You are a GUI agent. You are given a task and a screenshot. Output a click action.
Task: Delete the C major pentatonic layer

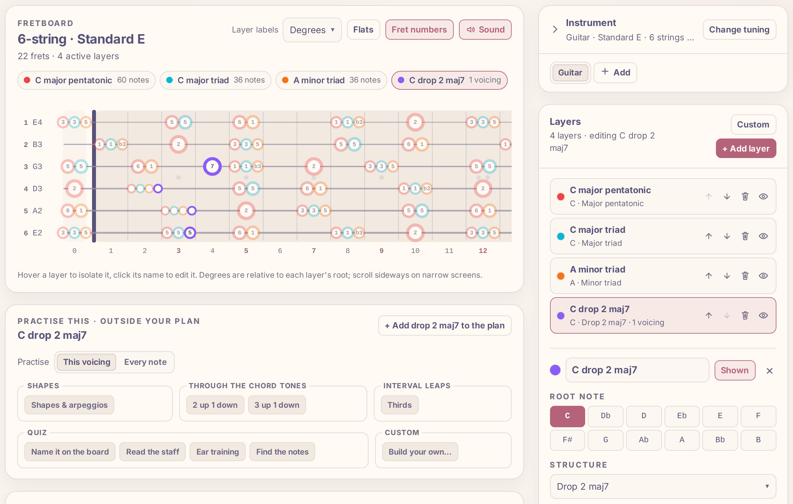click(x=745, y=196)
